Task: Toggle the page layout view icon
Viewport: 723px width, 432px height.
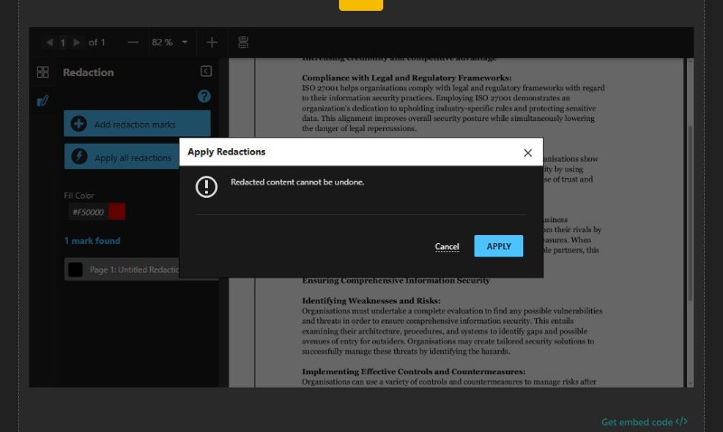Action: (x=243, y=42)
